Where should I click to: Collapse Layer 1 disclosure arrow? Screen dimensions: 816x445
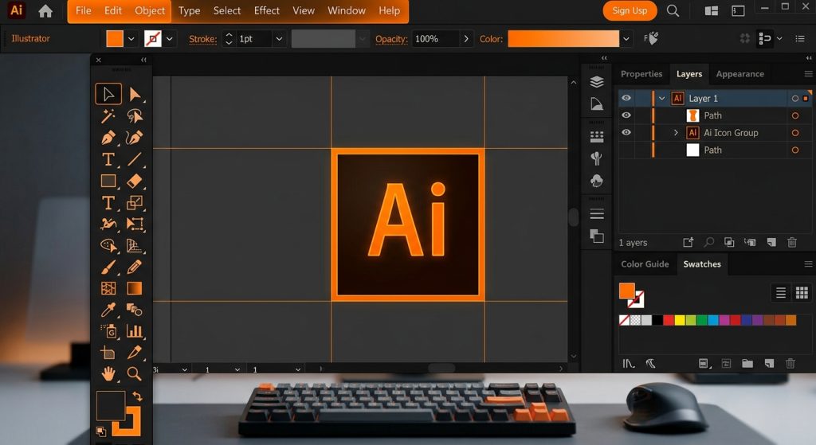(662, 98)
